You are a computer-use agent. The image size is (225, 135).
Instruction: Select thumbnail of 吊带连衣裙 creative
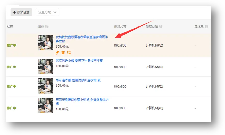click(x=46, y=86)
